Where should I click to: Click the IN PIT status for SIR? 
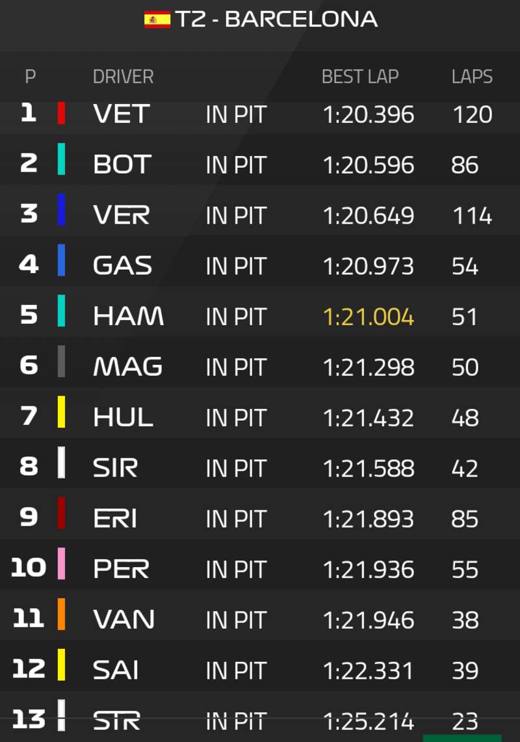coord(236,468)
